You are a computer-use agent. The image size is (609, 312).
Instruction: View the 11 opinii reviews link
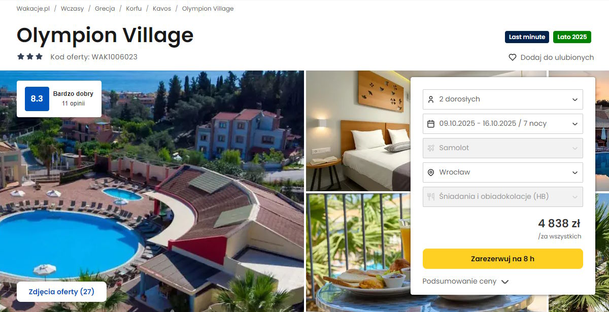pos(74,103)
